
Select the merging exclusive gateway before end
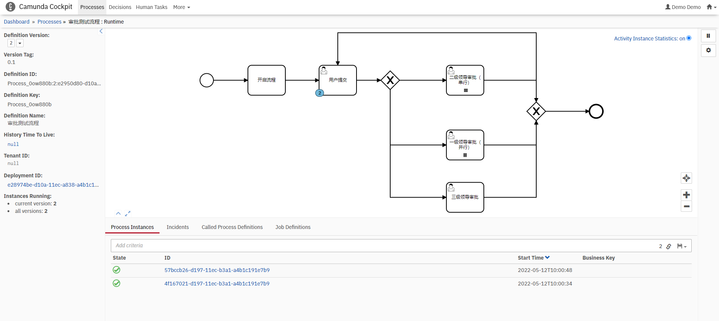(536, 111)
